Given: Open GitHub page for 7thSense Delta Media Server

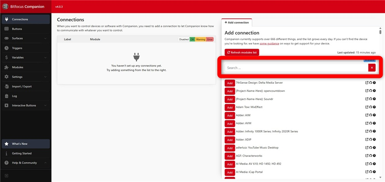Looking at the screenshot, I should (370, 83).
